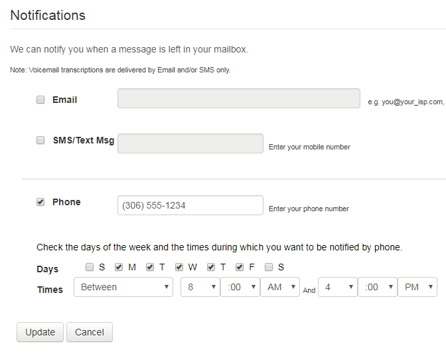Uncheck the Phone notification checkbox

coord(40,202)
